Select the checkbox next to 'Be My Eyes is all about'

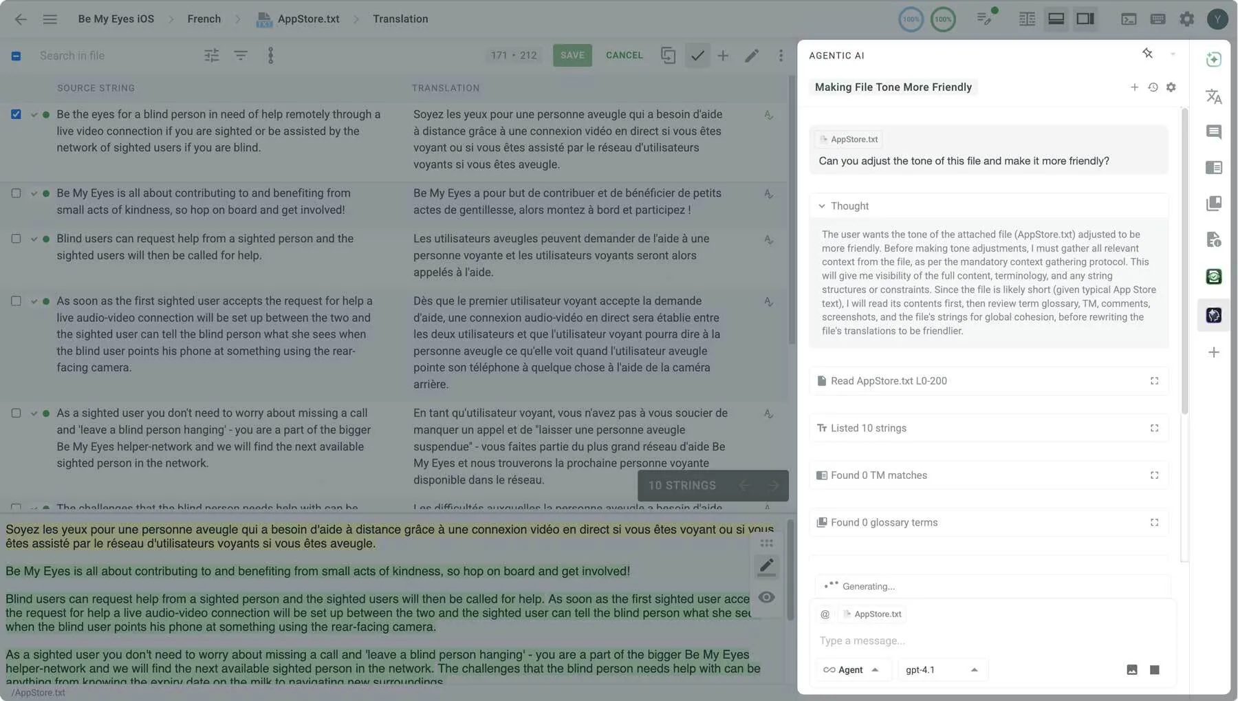(x=16, y=193)
